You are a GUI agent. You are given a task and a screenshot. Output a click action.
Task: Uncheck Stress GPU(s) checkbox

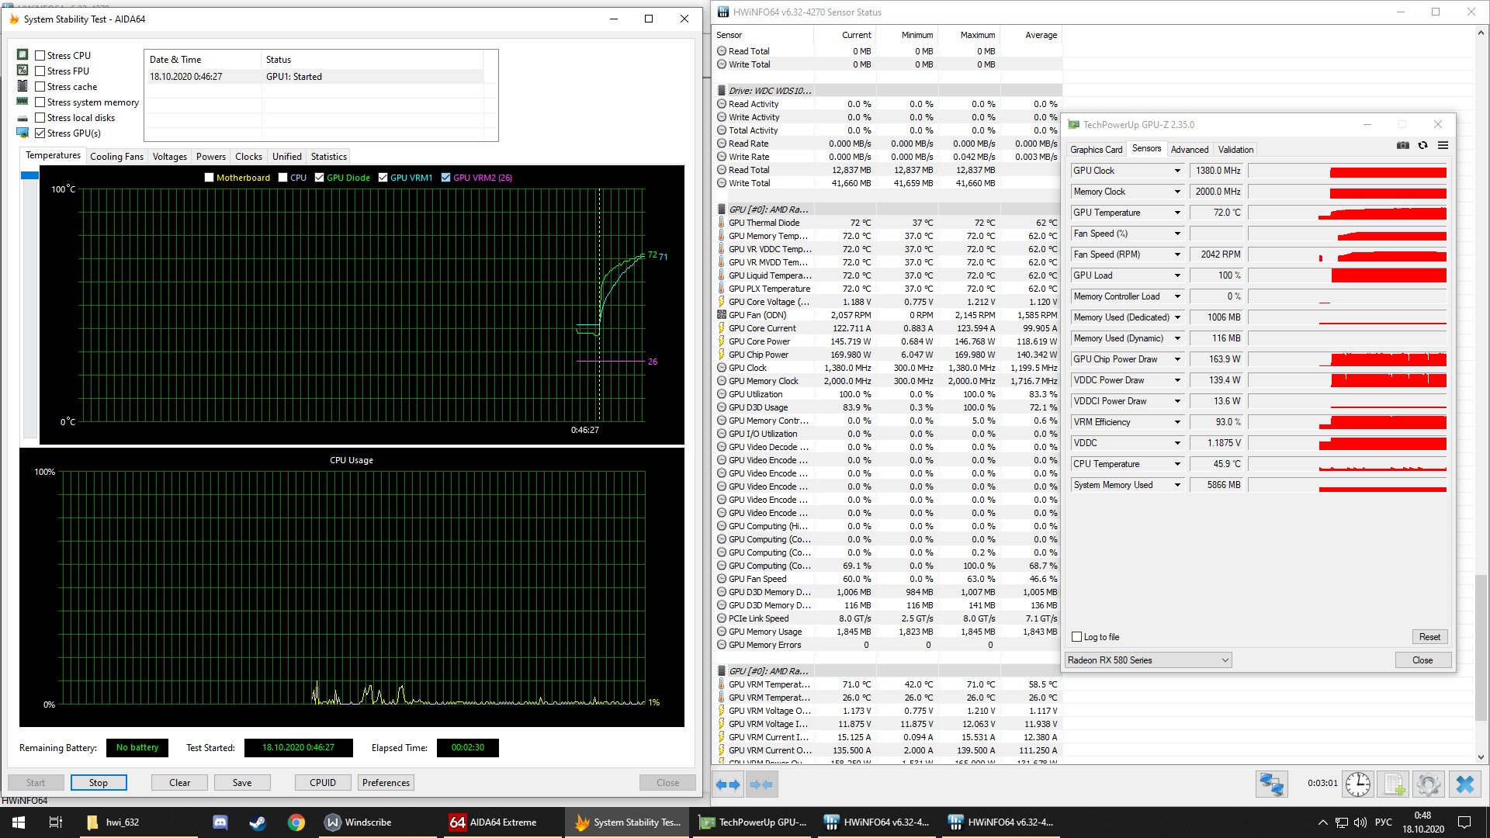(x=40, y=133)
